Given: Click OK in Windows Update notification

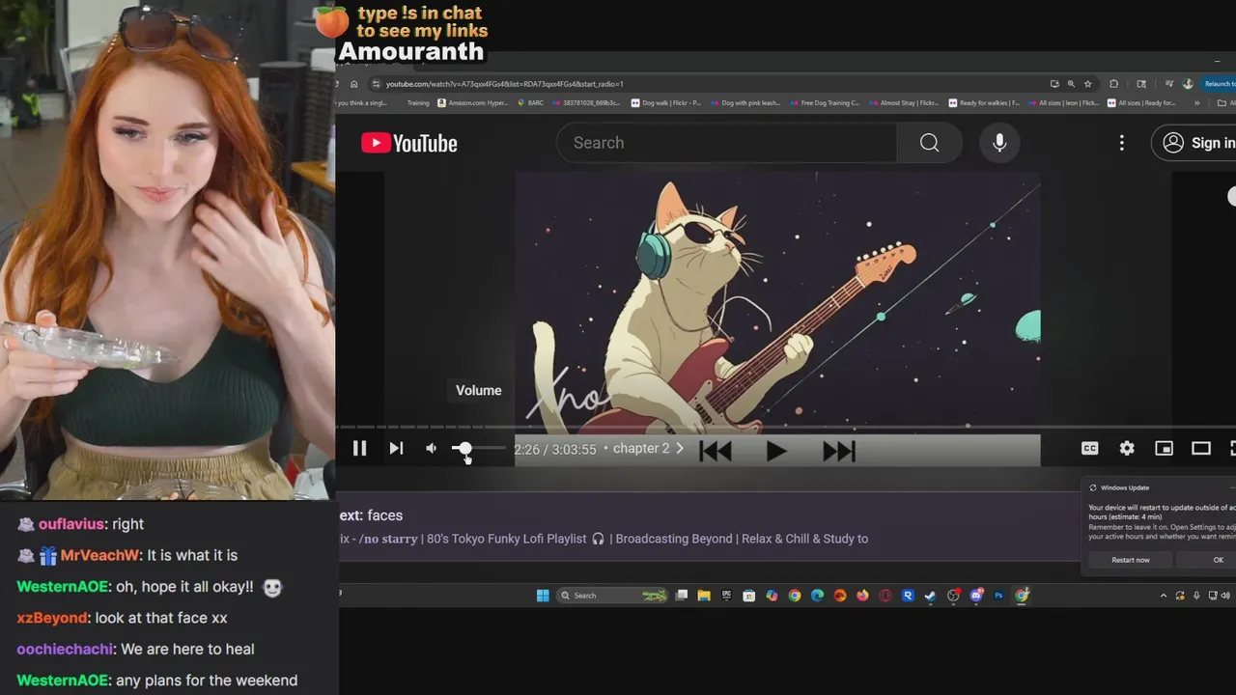Looking at the screenshot, I should 1218,560.
